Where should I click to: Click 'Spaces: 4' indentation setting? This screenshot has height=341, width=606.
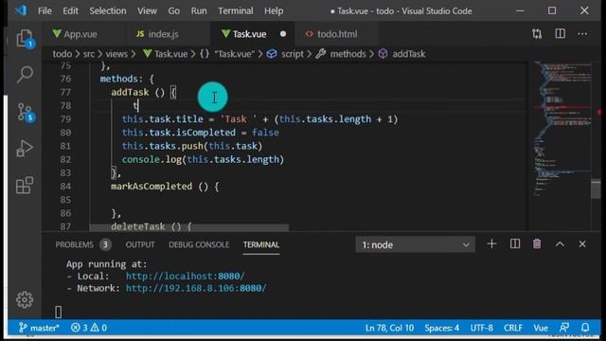[x=442, y=328]
